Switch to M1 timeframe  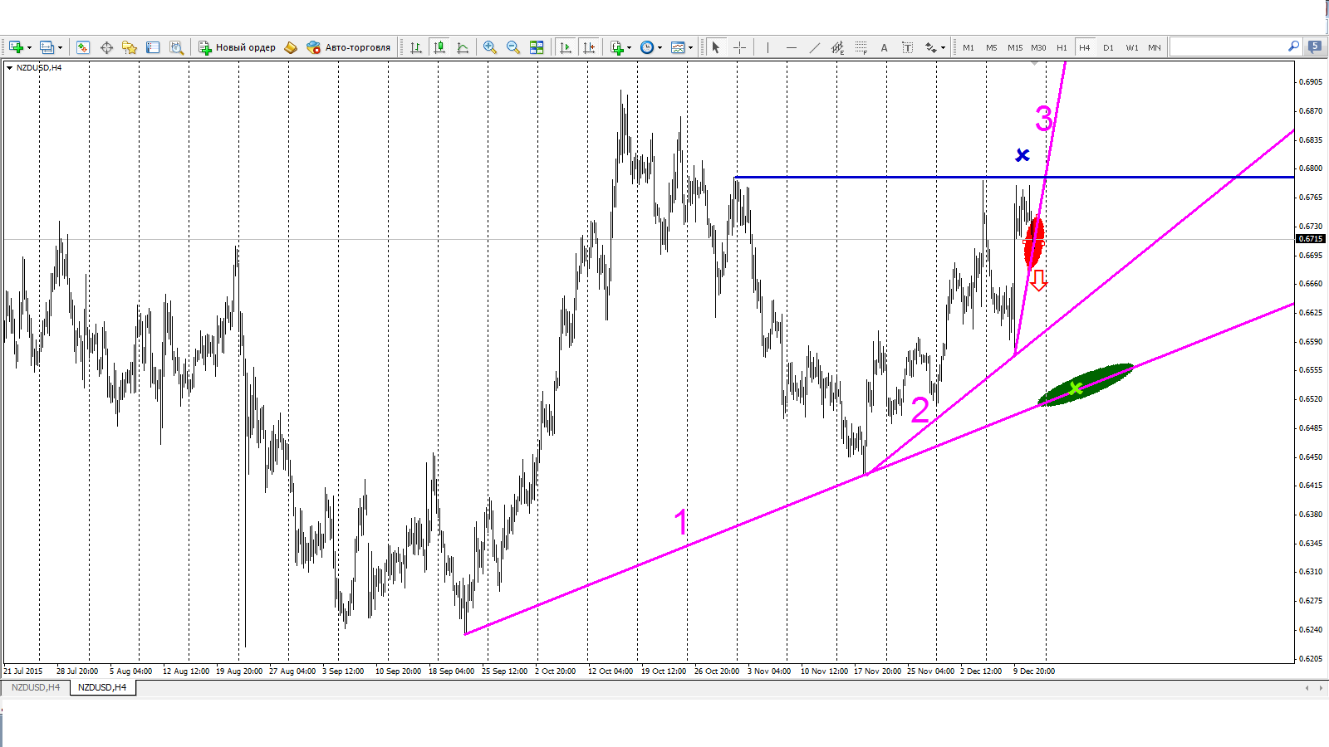(x=969, y=47)
